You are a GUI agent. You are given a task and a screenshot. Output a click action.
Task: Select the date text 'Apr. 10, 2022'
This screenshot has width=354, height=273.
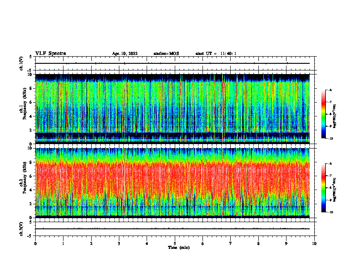tap(125, 54)
